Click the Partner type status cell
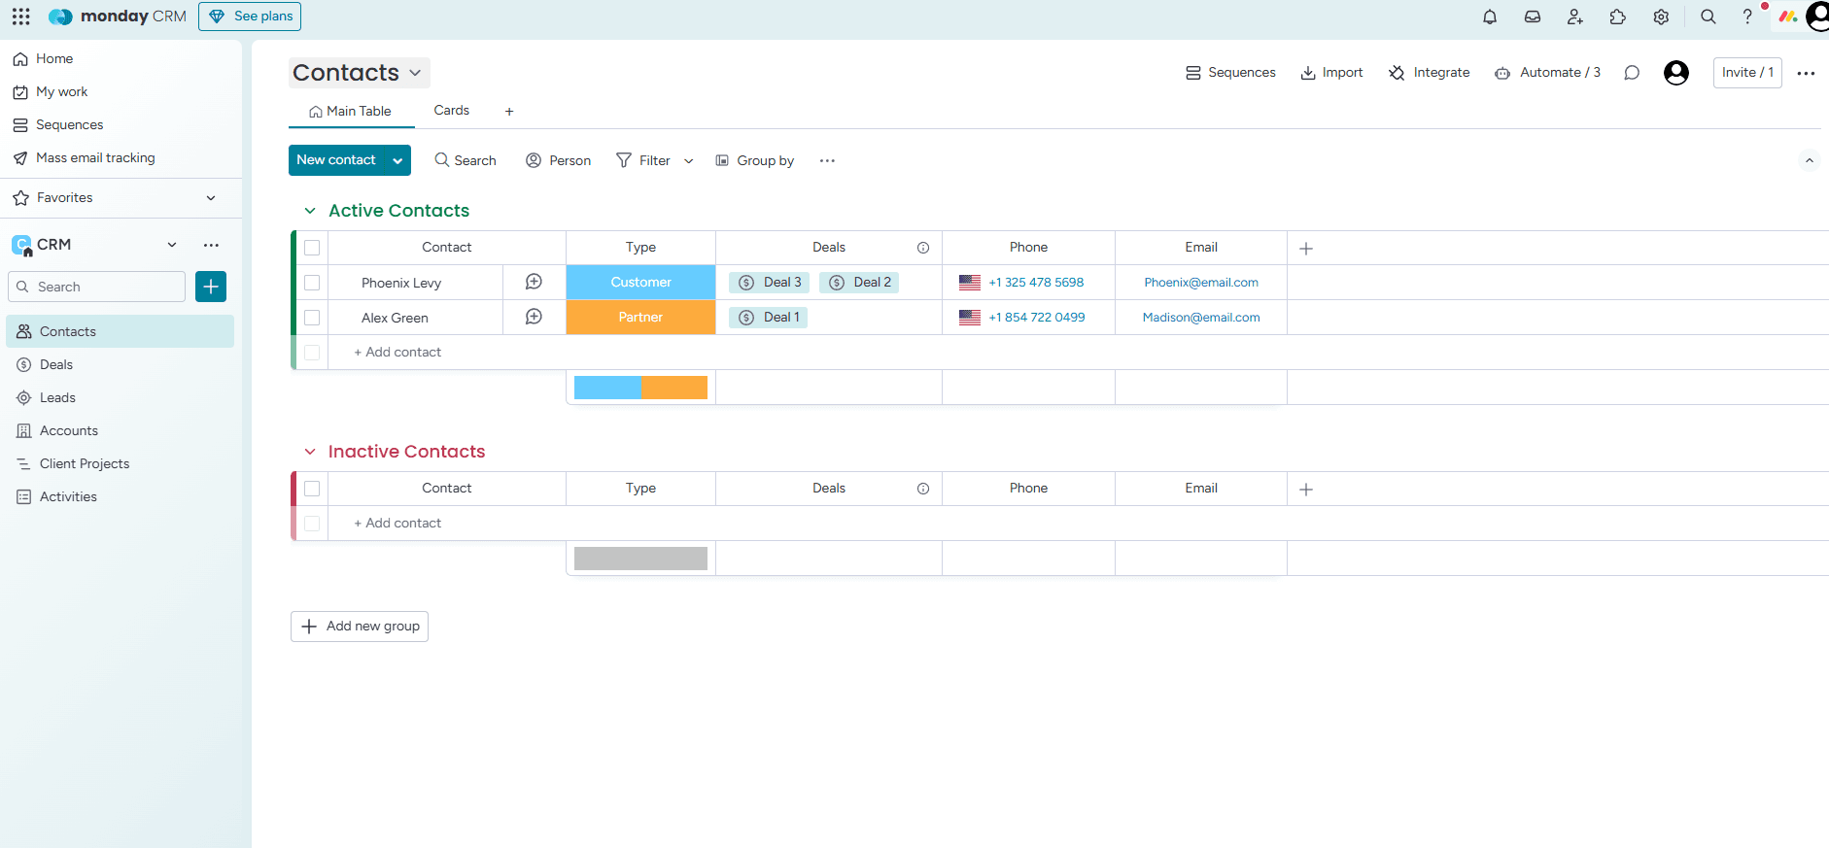This screenshot has width=1829, height=848. tap(641, 318)
